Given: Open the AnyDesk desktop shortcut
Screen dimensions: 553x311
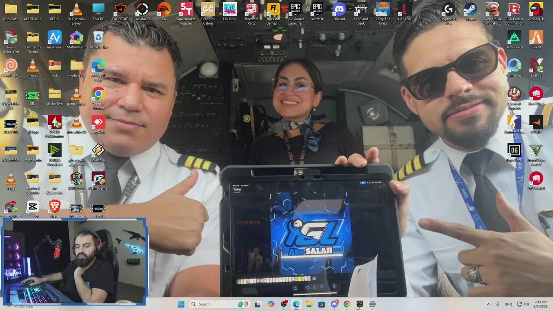Looking at the screenshot, I should tap(99, 124).
